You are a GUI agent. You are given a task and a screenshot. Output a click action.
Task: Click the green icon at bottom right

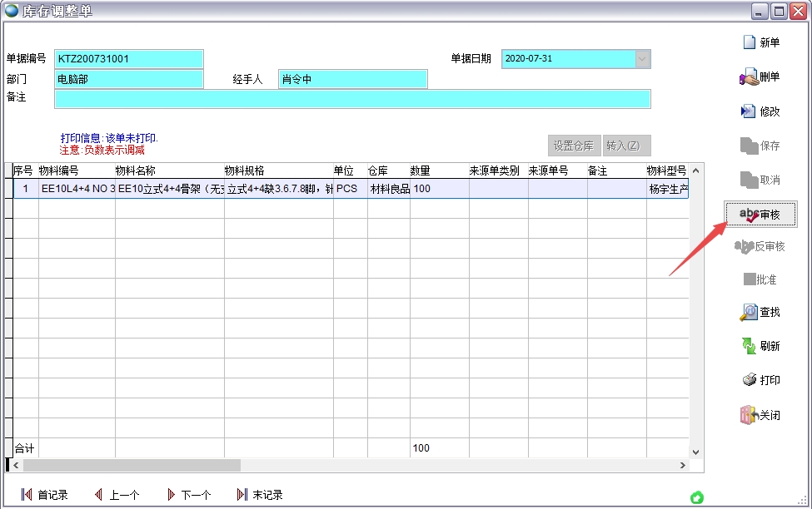(697, 498)
